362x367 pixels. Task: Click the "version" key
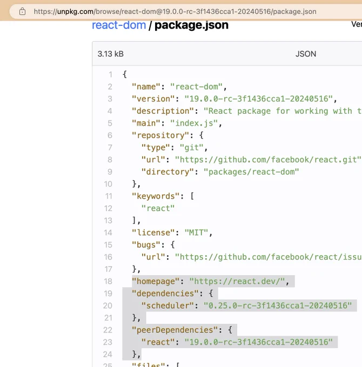coord(153,99)
